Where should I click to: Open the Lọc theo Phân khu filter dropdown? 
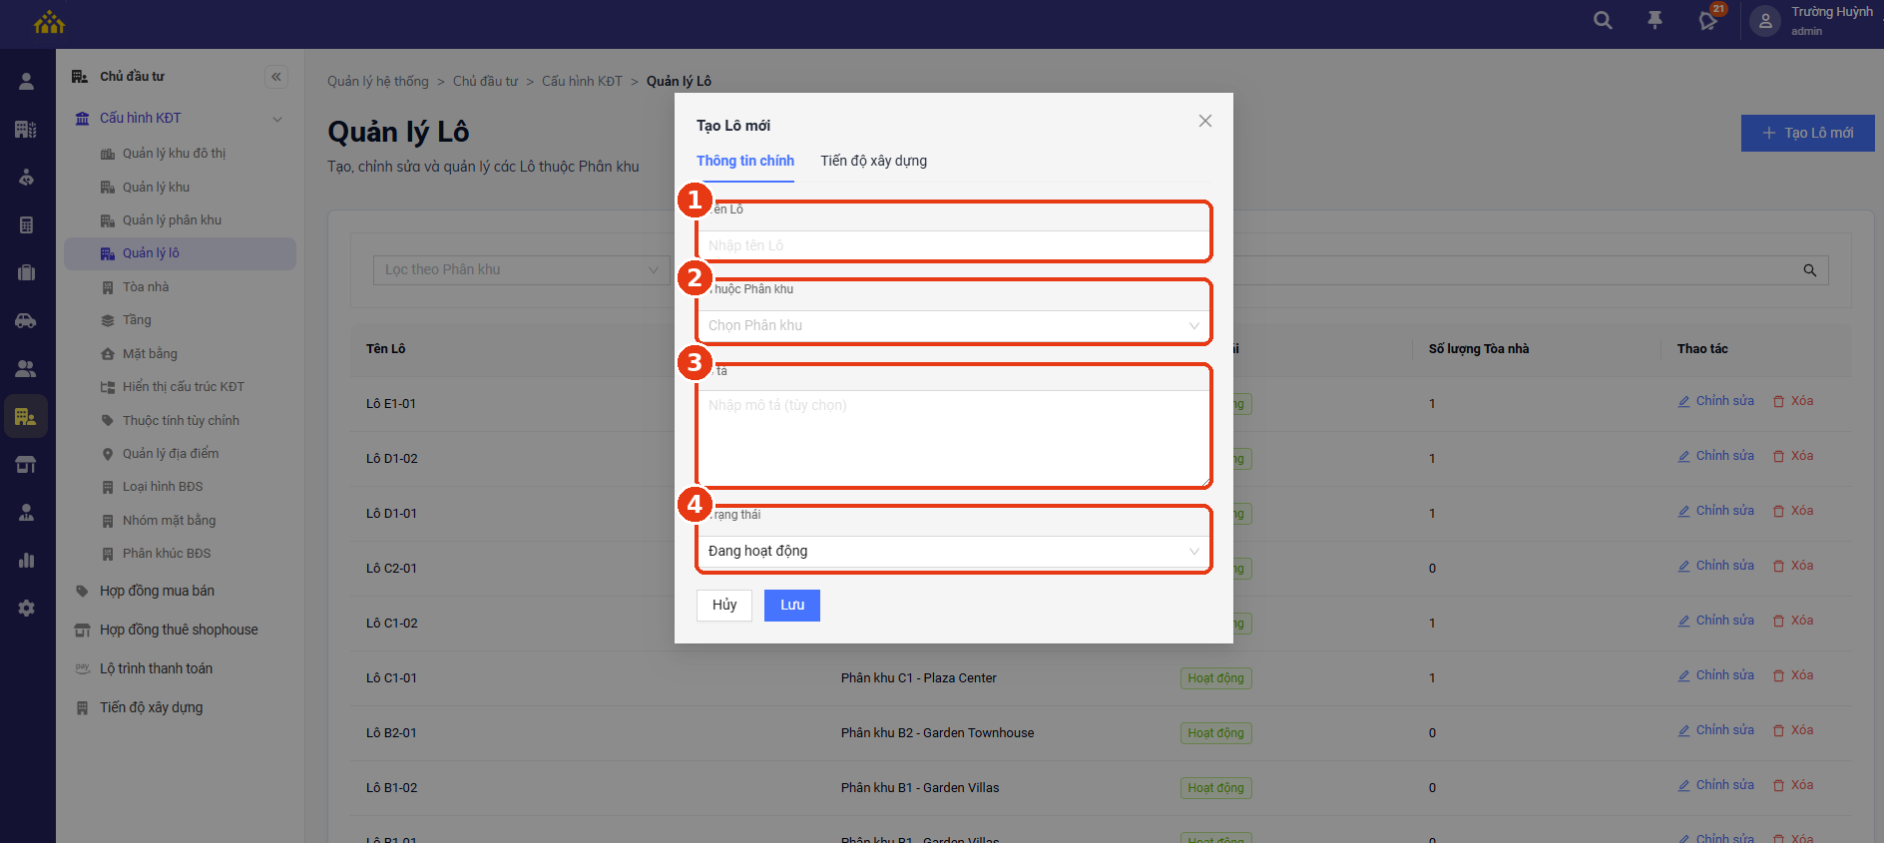point(521,269)
